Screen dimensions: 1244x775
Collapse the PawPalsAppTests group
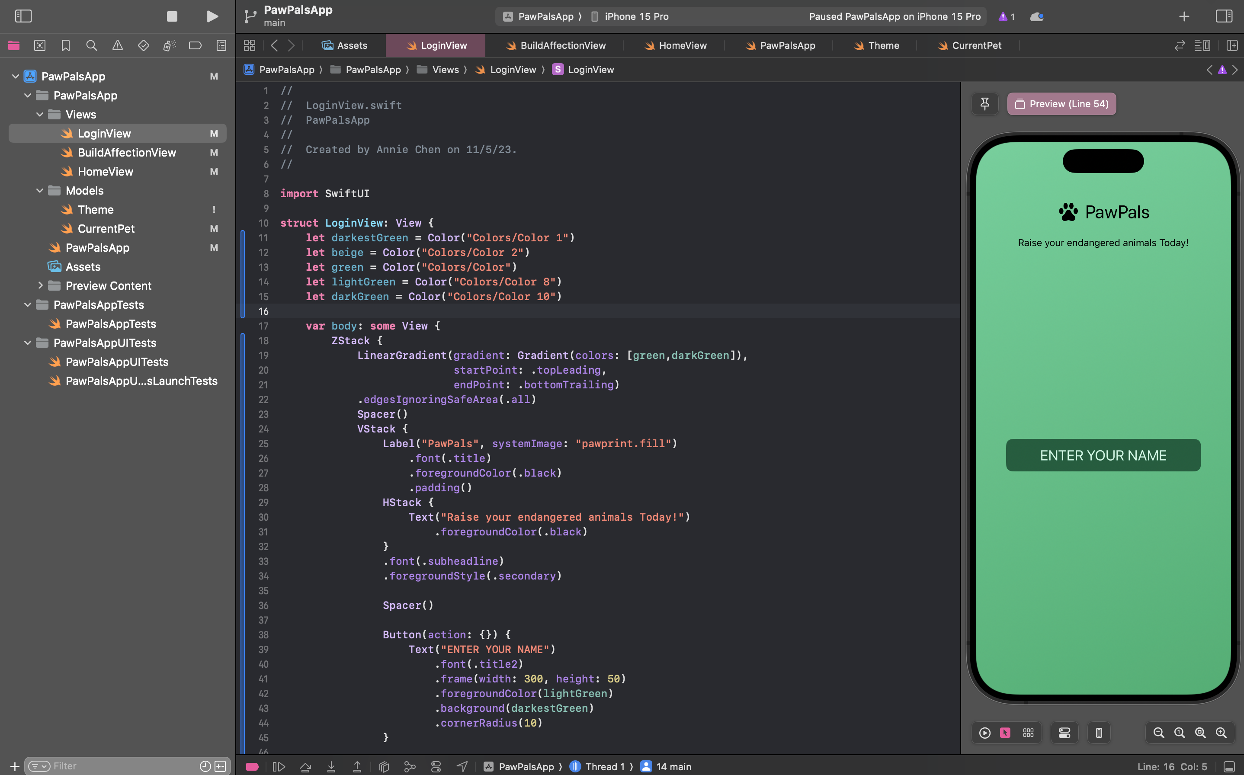click(x=28, y=305)
